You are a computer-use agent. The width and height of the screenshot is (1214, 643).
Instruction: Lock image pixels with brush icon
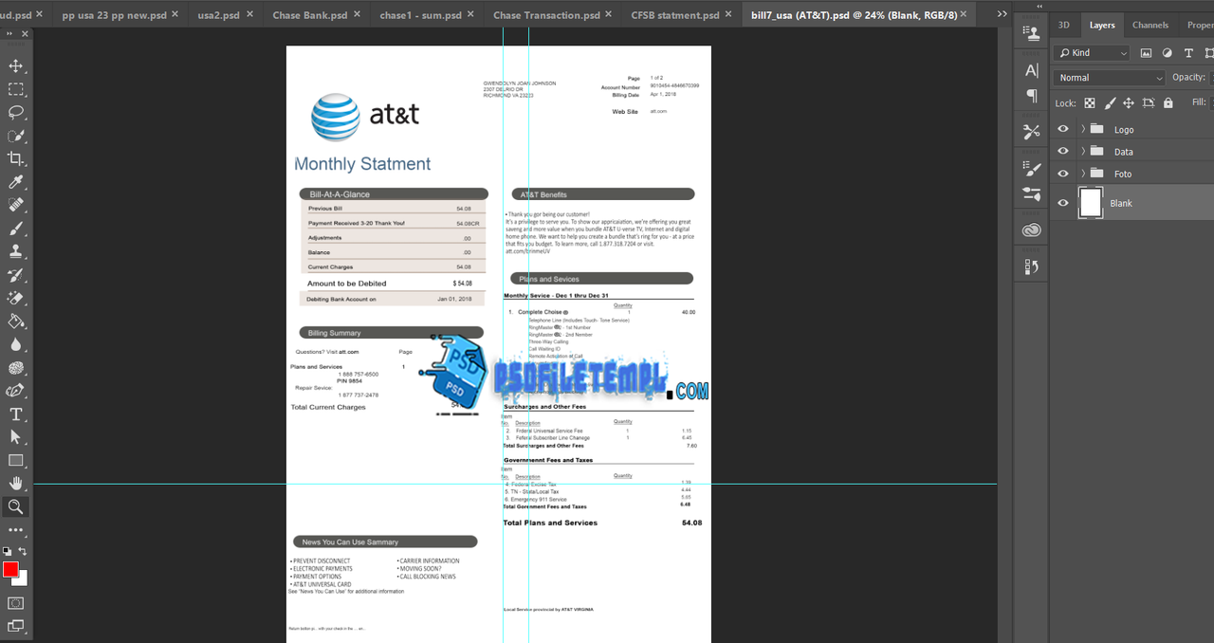pyautogui.click(x=1109, y=102)
